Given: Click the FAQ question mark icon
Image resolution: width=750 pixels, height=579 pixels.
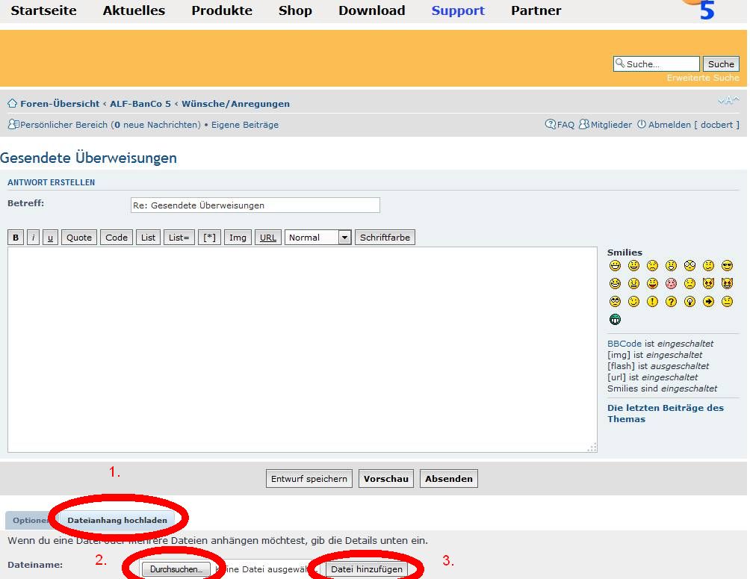Looking at the screenshot, I should coord(550,125).
